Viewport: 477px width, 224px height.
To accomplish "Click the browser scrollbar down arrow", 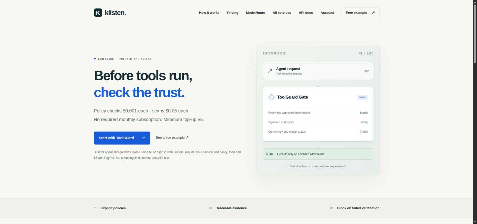I will tap(475, 222).
